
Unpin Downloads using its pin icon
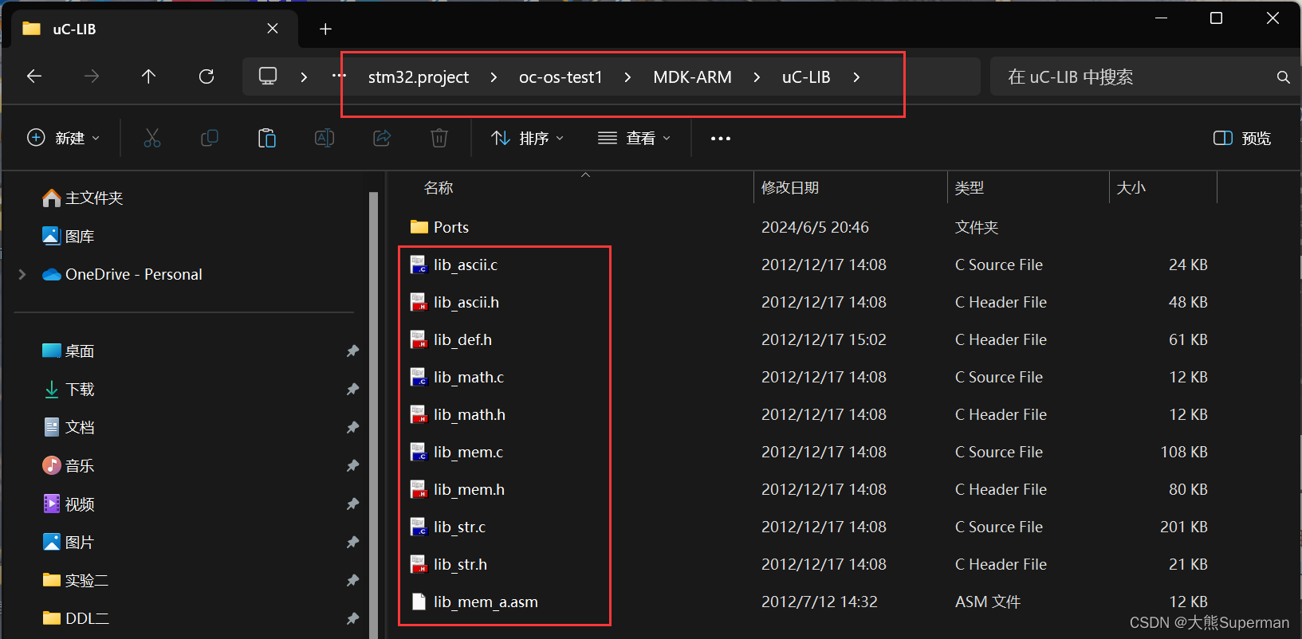352,390
